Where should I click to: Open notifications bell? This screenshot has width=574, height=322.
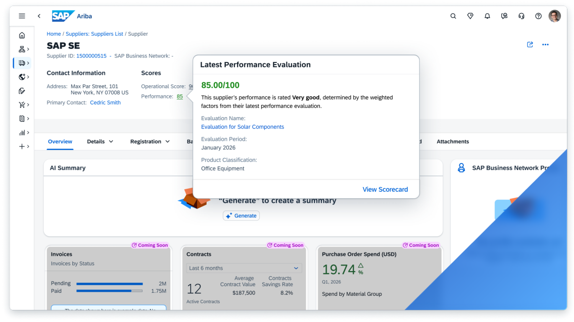487,16
